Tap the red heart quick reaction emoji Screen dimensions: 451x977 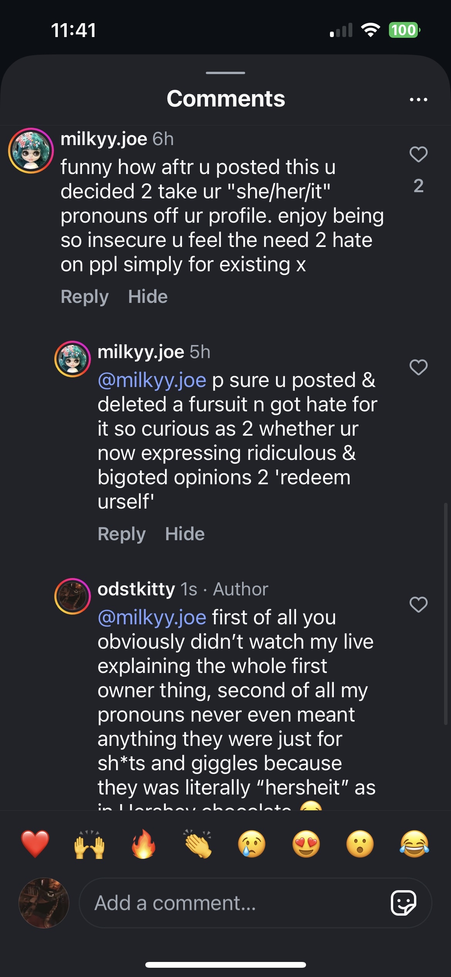coord(35,844)
